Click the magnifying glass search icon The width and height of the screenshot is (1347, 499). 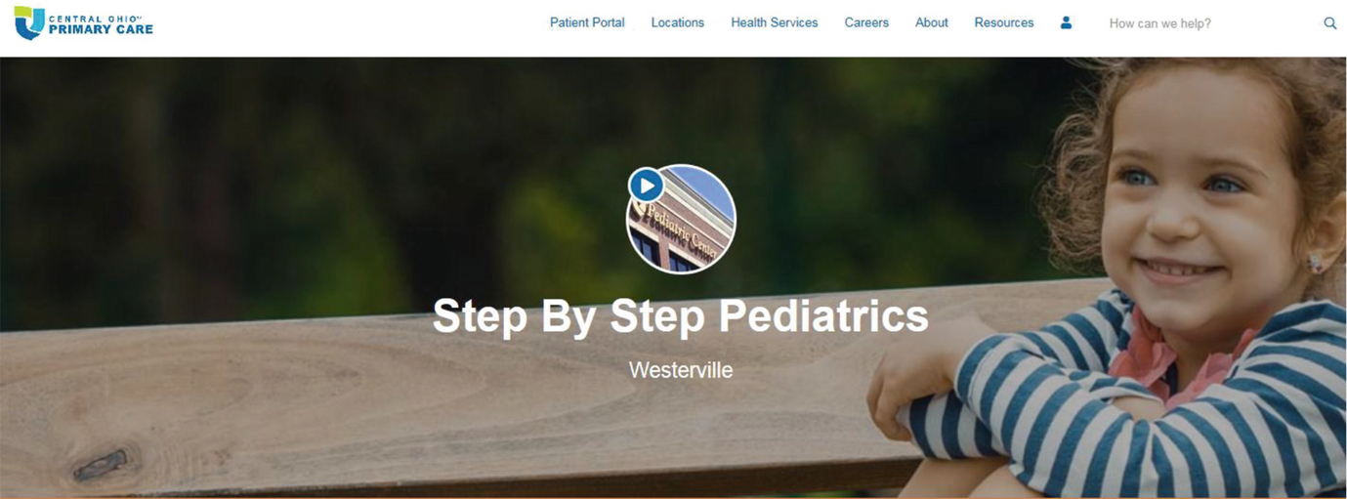tap(1329, 22)
